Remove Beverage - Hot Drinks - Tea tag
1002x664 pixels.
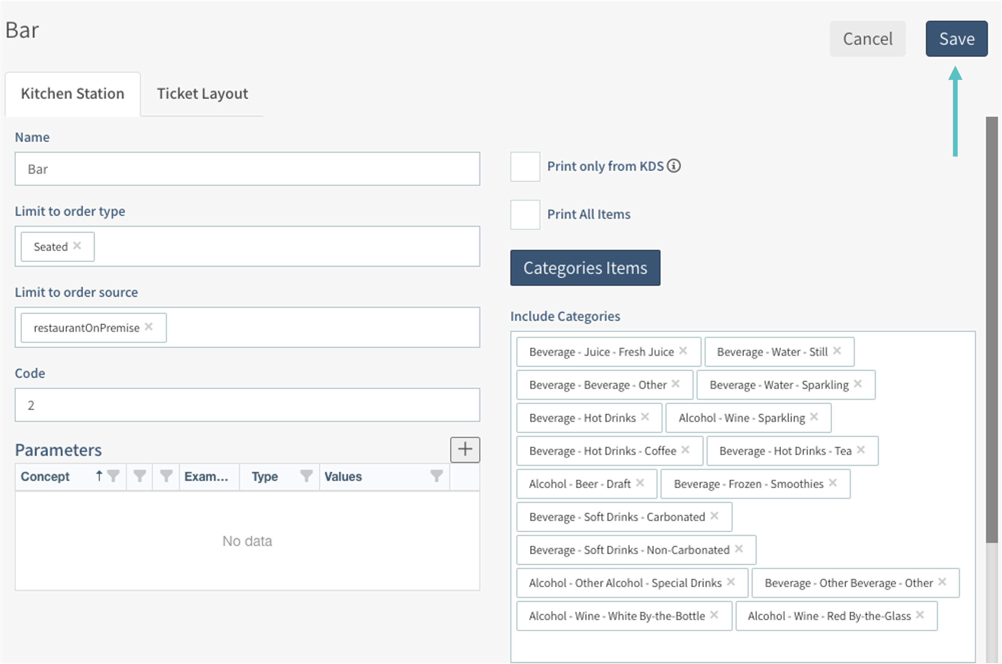pyautogui.click(x=860, y=450)
